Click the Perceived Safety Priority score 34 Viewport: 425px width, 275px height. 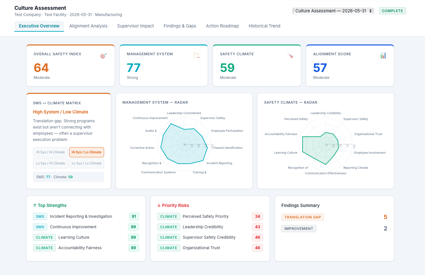pyautogui.click(x=258, y=216)
